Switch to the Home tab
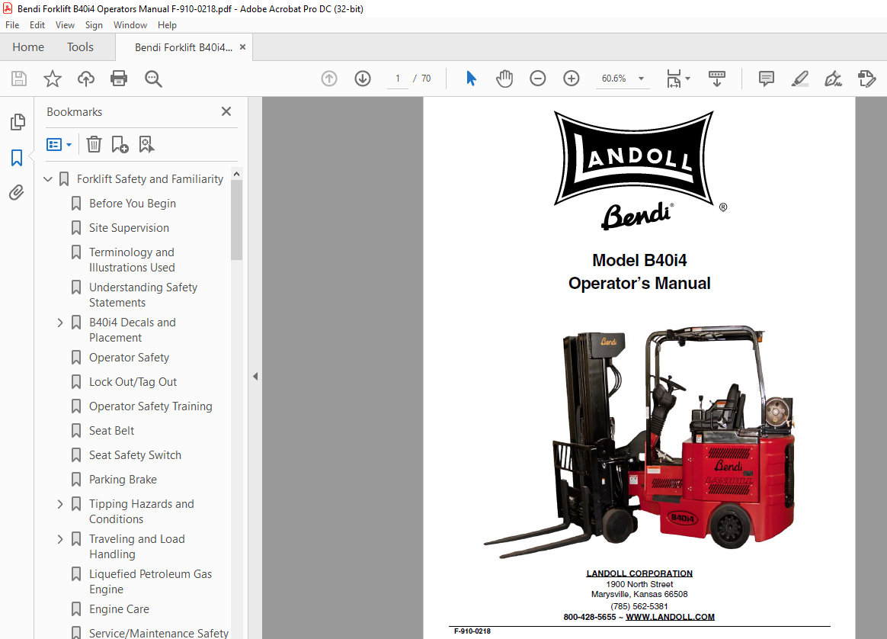 [x=28, y=47]
